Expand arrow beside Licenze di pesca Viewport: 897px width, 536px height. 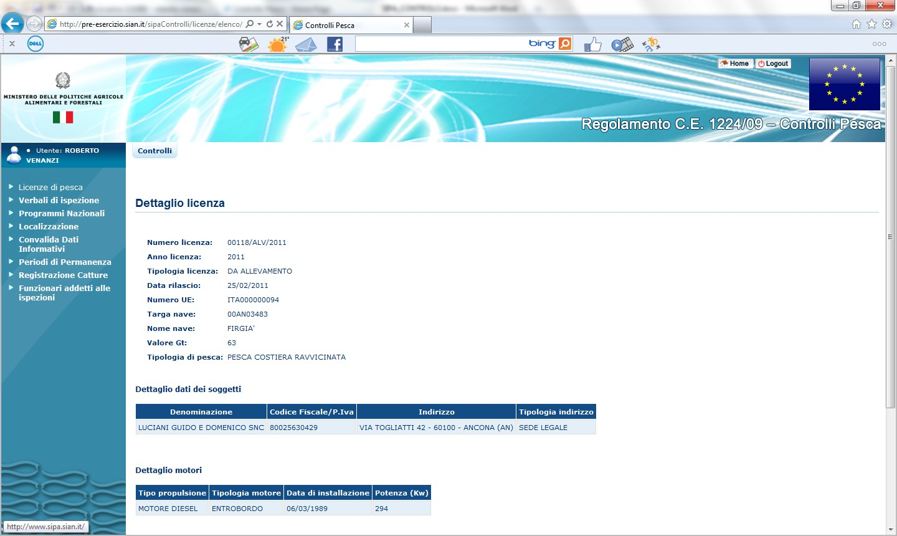click(11, 186)
